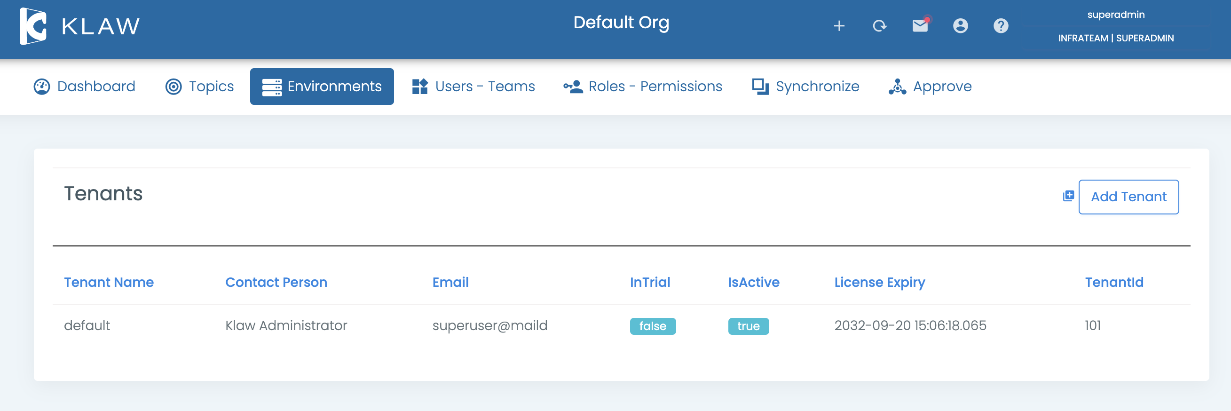Click the InTrial false badge

(x=652, y=326)
